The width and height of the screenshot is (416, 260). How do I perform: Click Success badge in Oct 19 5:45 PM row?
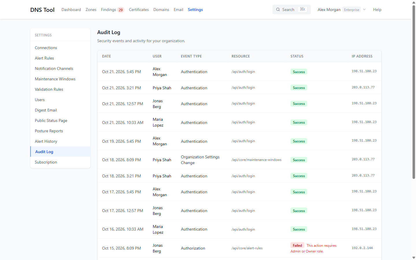299,141
